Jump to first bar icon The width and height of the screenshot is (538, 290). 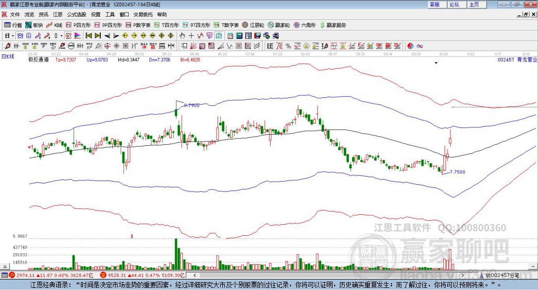pos(88,35)
